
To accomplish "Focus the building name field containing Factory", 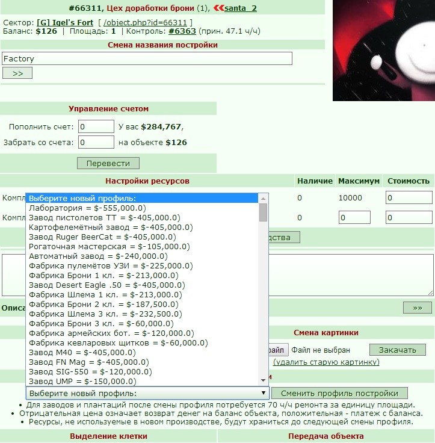I will coord(147,58).
